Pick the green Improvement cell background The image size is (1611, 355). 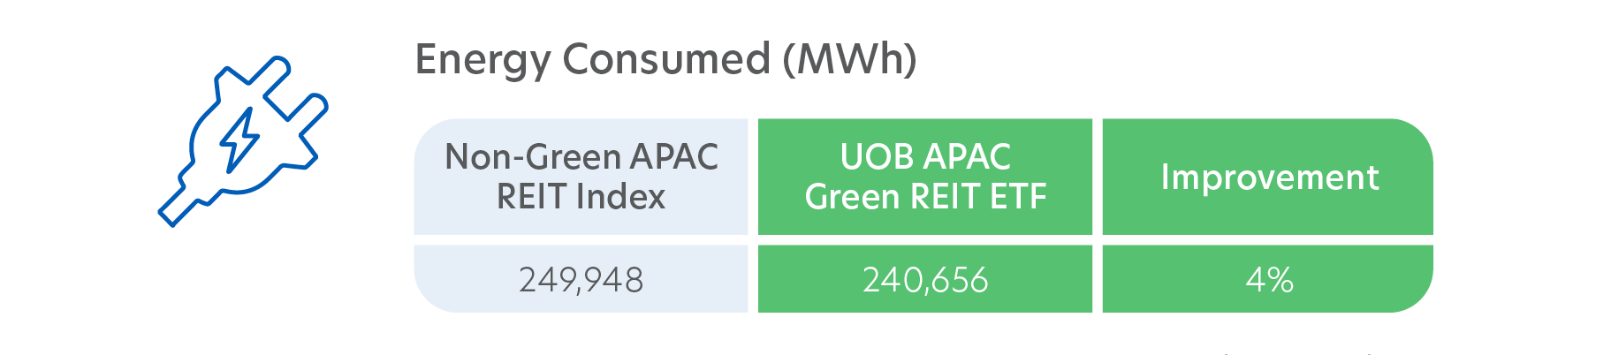pyautogui.click(x=1267, y=217)
